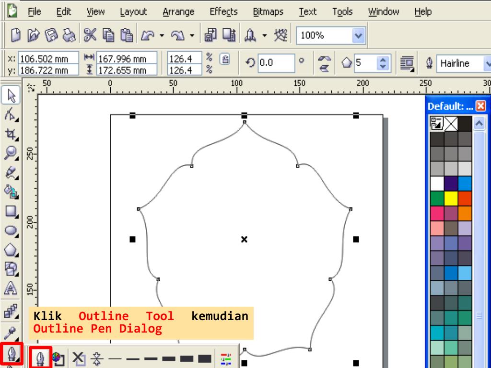Open the Bitmaps menu
Screen dimensions: 491x368
click(x=268, y=12)
